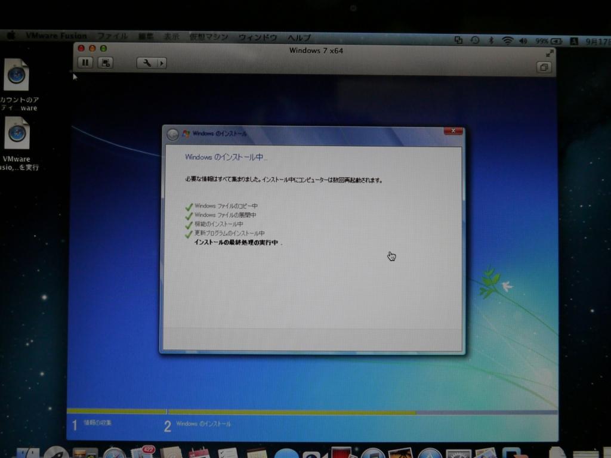
Task: Click the volume speaker icon
Action: 523,41
